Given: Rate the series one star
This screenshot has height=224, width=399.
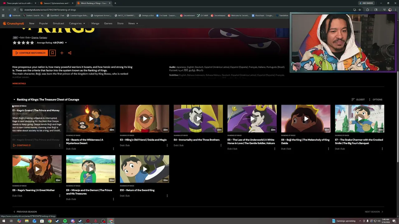Looking at the screenshot, I should 14,43.
